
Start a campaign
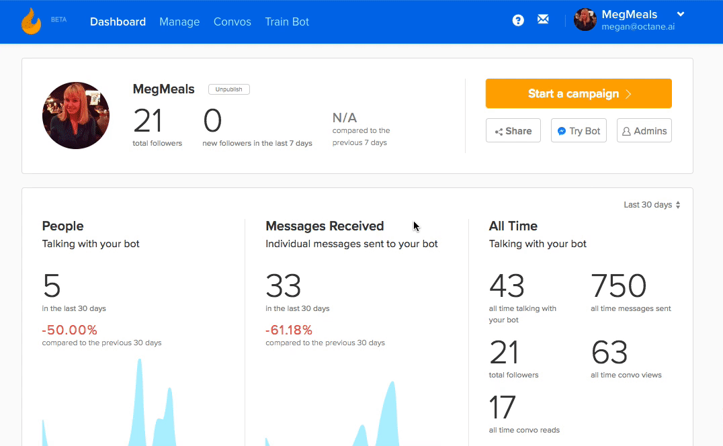[x=579, y=93]
